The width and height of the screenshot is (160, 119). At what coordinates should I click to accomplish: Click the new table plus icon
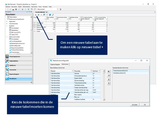[35, 15]
